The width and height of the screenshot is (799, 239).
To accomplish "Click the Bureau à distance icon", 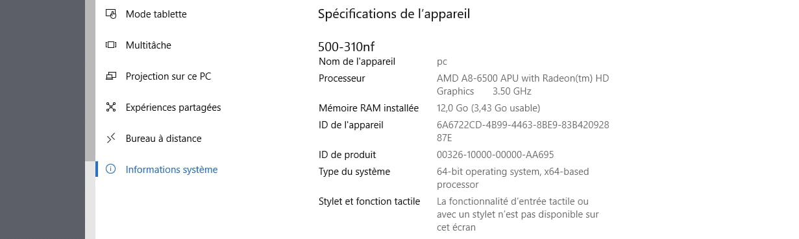I will (x=110, y=138).
